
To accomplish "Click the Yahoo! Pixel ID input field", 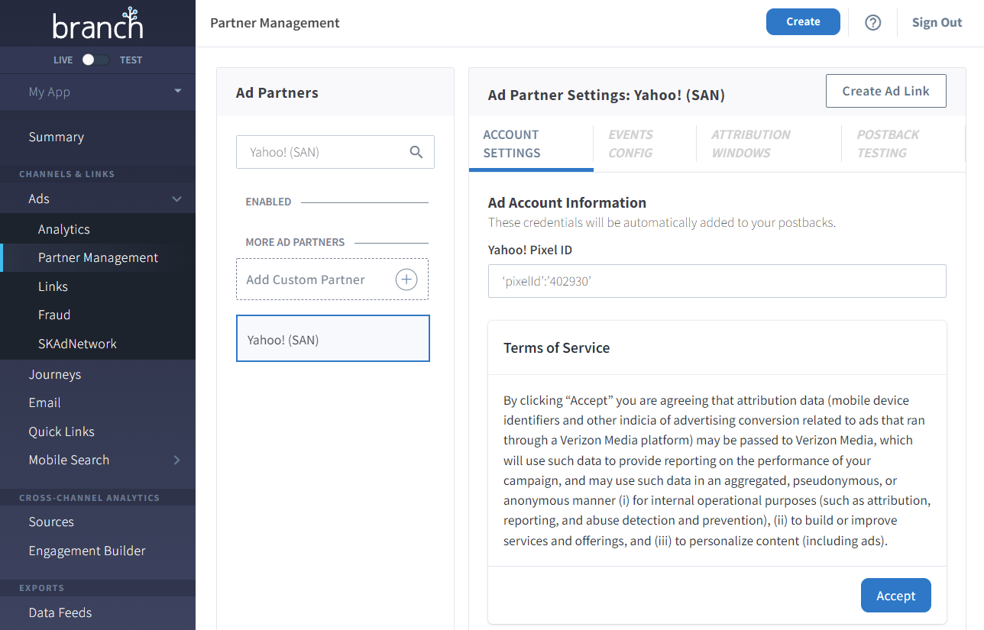I will point(717,281).
